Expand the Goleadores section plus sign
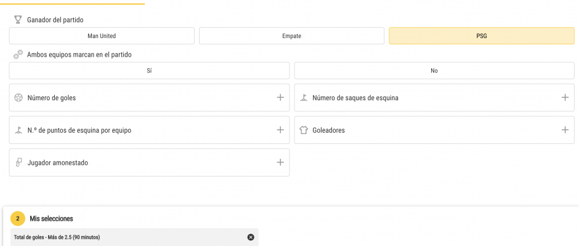The width and height of the screenshot is (579, 246). coord(565,130)
